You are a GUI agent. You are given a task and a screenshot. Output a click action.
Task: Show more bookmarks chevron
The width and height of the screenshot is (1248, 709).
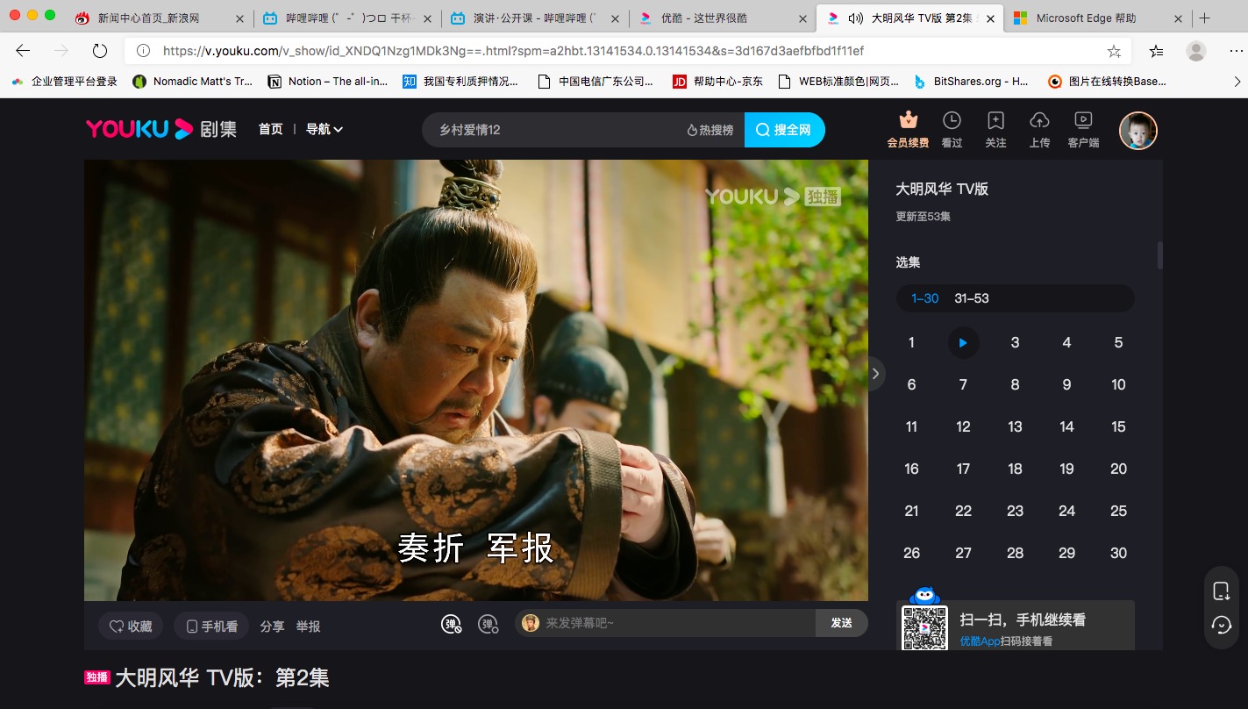[1237, 82]
